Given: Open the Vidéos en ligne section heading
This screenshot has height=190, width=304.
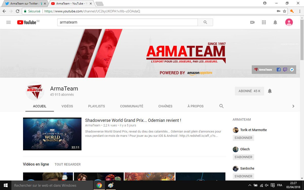Looking at the screenshot, I should point(36,164).
